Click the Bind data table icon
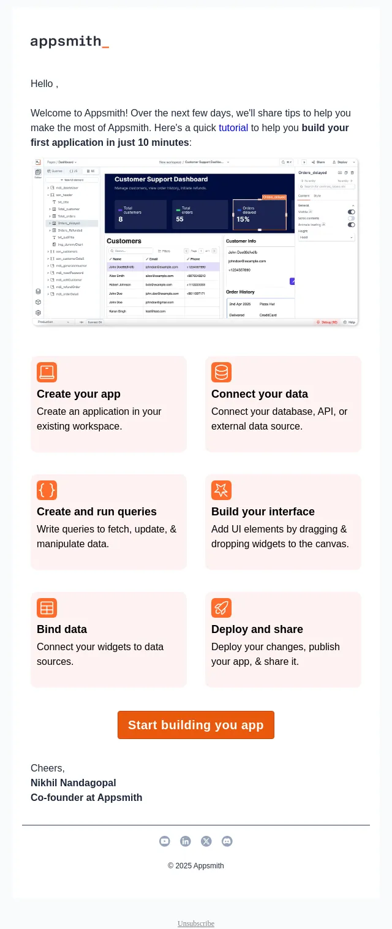Screen dimensions: 392x929 47,607
